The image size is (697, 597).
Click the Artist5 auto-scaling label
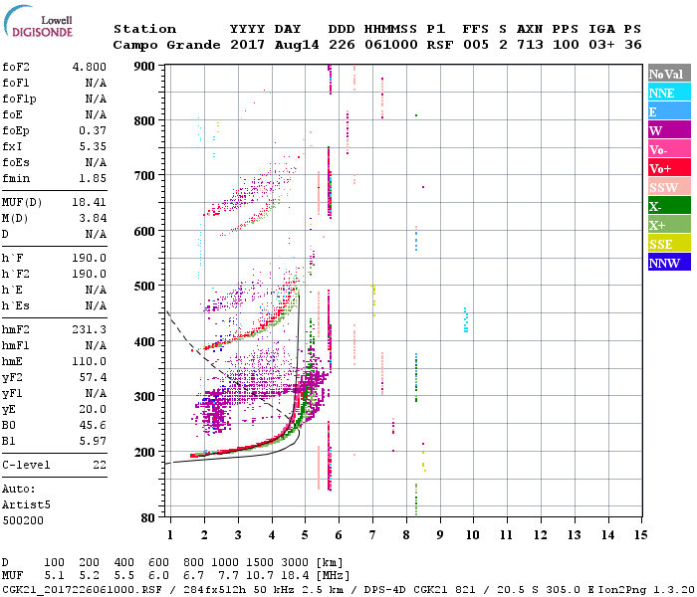(26, 505)
